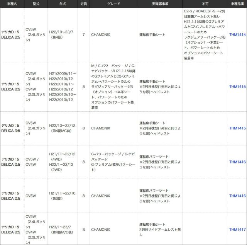Click the グレード column header
This screenshot has height=245, width=247.
pyautogui.click(x=113, y=4)
